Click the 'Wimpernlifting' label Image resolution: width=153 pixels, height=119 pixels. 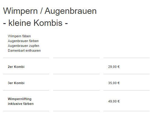coord(20,99)
